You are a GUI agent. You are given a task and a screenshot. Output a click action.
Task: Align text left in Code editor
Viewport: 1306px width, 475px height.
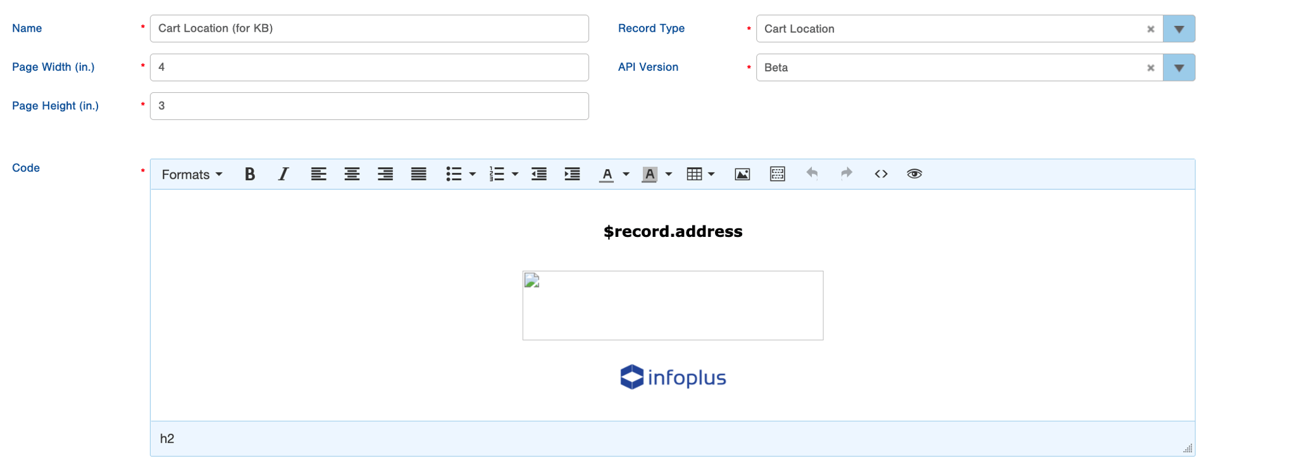coord(318,174)
